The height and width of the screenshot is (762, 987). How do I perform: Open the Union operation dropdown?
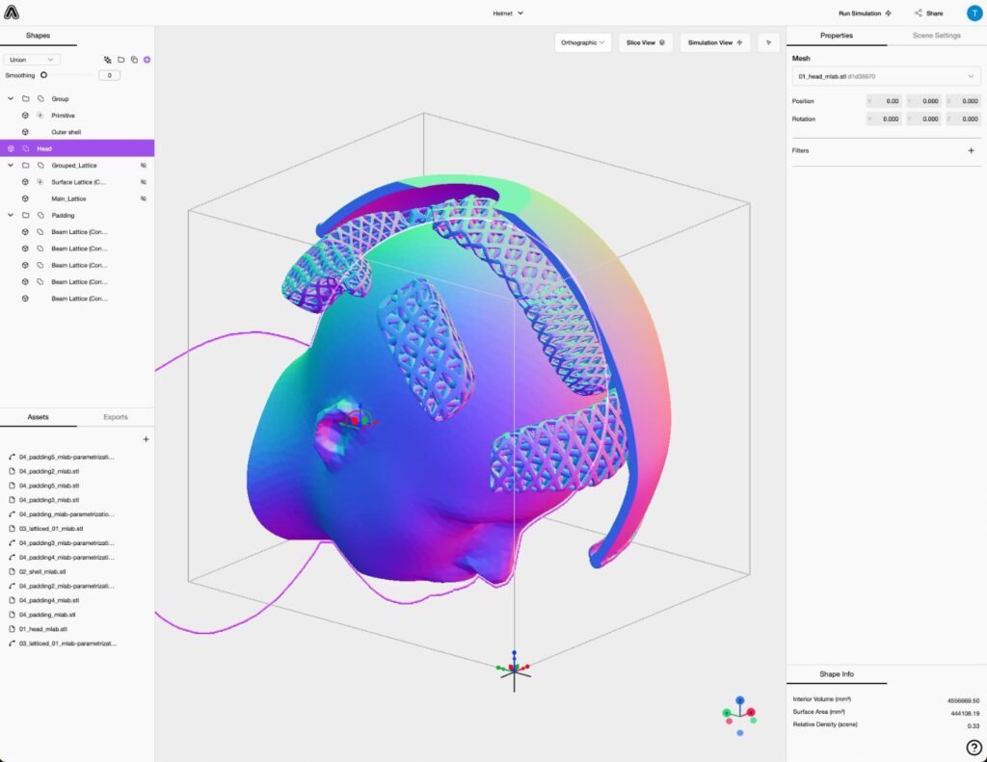point(34,59)
